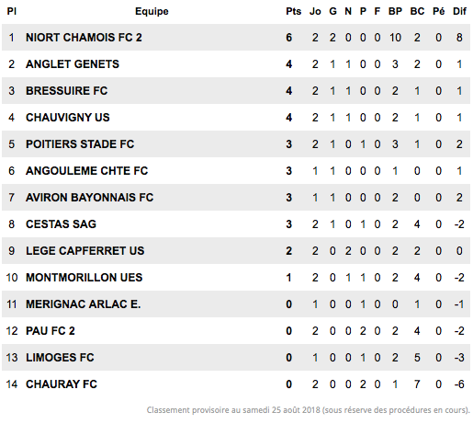Select ANGOULEME CHTE FC team
Screen dimensions: 473x424
pyautogui.click(x=87, y=171)
